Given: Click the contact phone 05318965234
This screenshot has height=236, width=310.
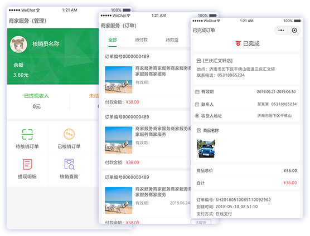Looking at the screenshot, I should [231, 75].
